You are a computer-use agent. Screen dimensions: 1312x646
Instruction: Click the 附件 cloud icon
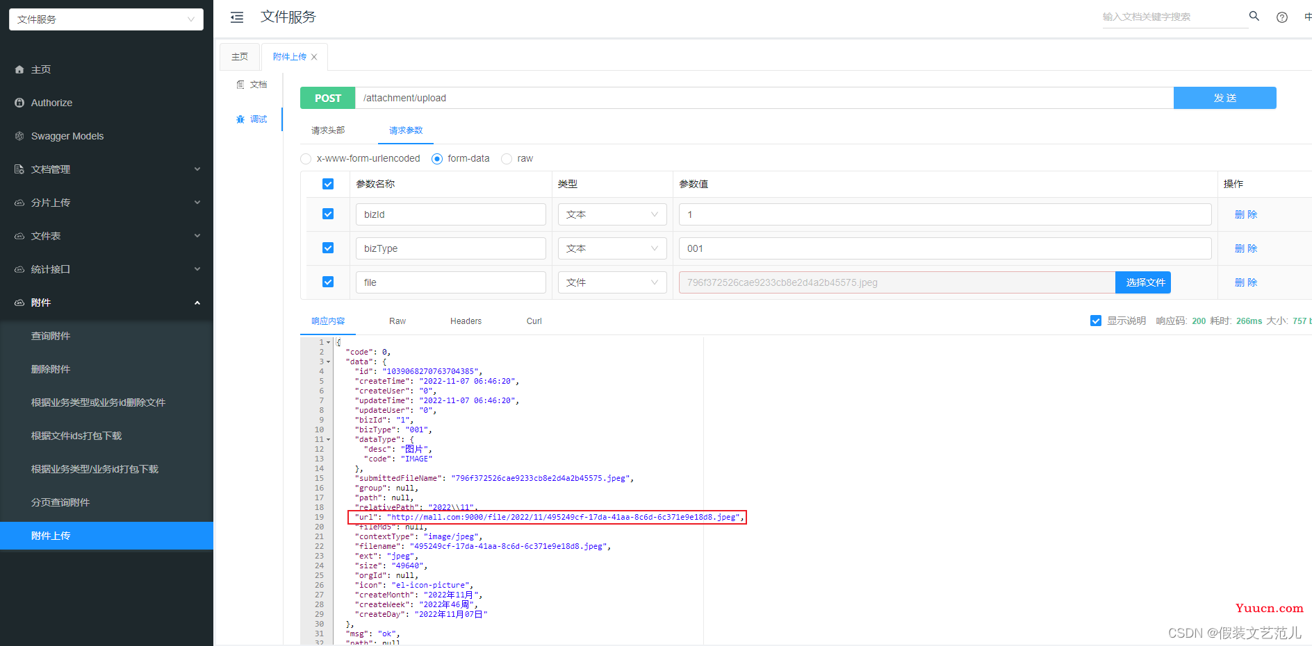(19, 303)
